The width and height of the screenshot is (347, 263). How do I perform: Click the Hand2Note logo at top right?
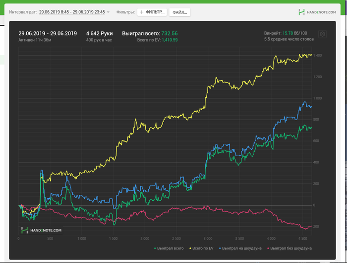coord(317,12)
